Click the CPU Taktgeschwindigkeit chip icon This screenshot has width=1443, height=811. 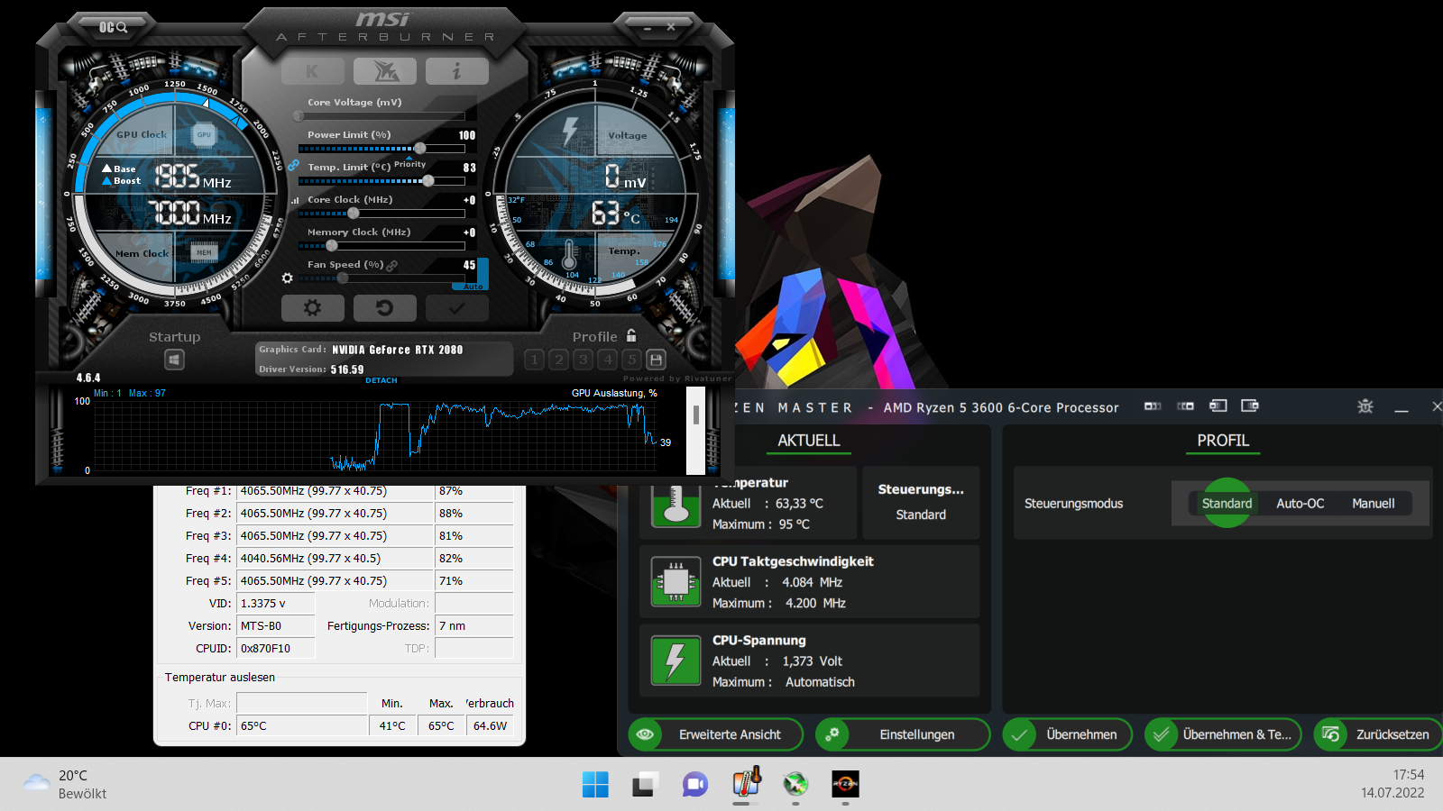pyautogui.click(x=676, y=582)
